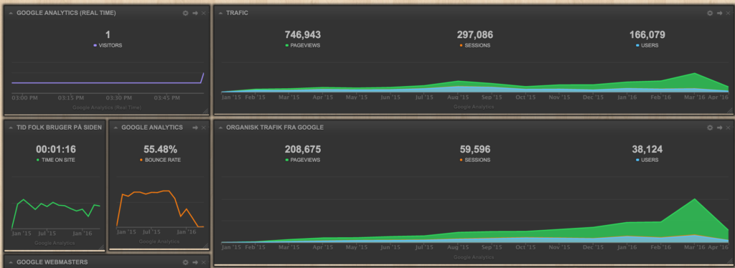This screenshot has width=735, height=268.
Task: Click the 03:15 PM axis label
Action: coord(71,97)
